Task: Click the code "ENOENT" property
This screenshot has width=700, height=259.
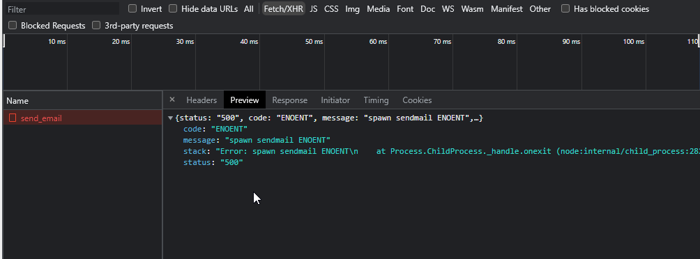Action: tap(215, 129)
